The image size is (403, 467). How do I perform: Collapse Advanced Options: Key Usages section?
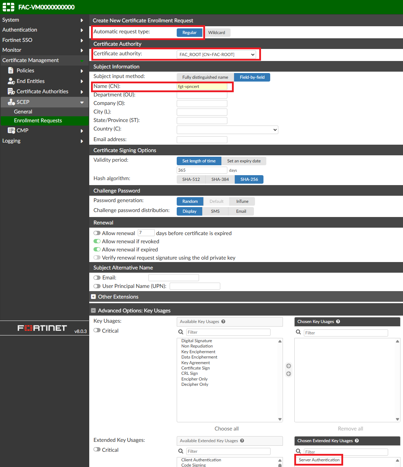tap(93, 311)
